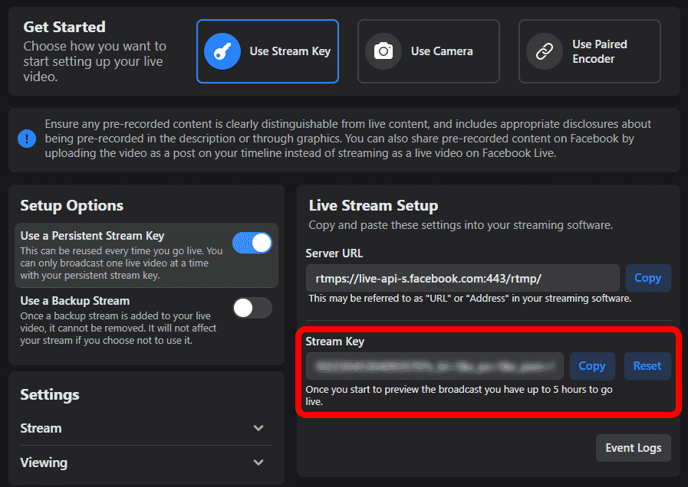Enable the Use a Backup Stream toggle

coord(252,307)
